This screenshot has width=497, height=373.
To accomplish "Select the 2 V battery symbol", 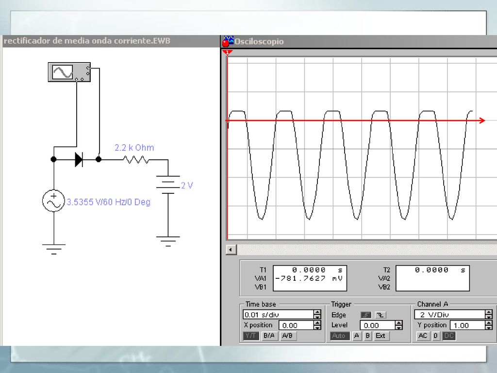I will (x=168, y=185).
